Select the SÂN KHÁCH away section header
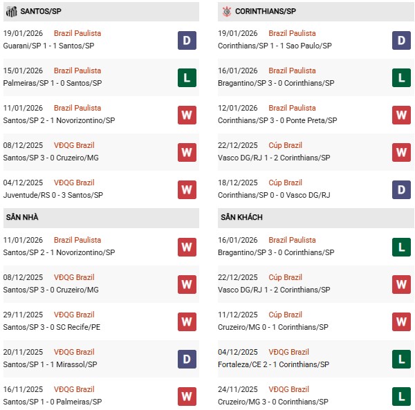This screenshot has height=410, width=415. (x=241, y=217)
